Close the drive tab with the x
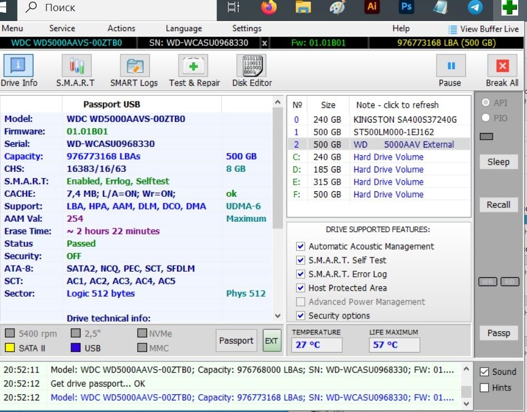 pyautogui.click(x=265, y=43)
